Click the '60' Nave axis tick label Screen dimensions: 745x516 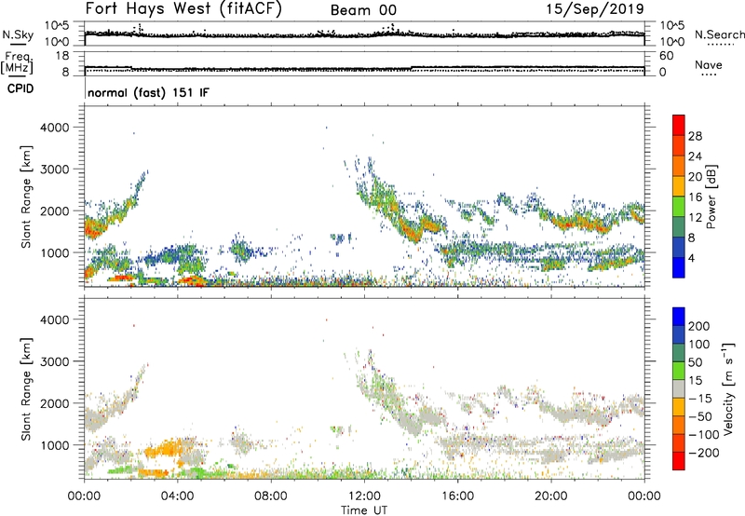point(667,56)
